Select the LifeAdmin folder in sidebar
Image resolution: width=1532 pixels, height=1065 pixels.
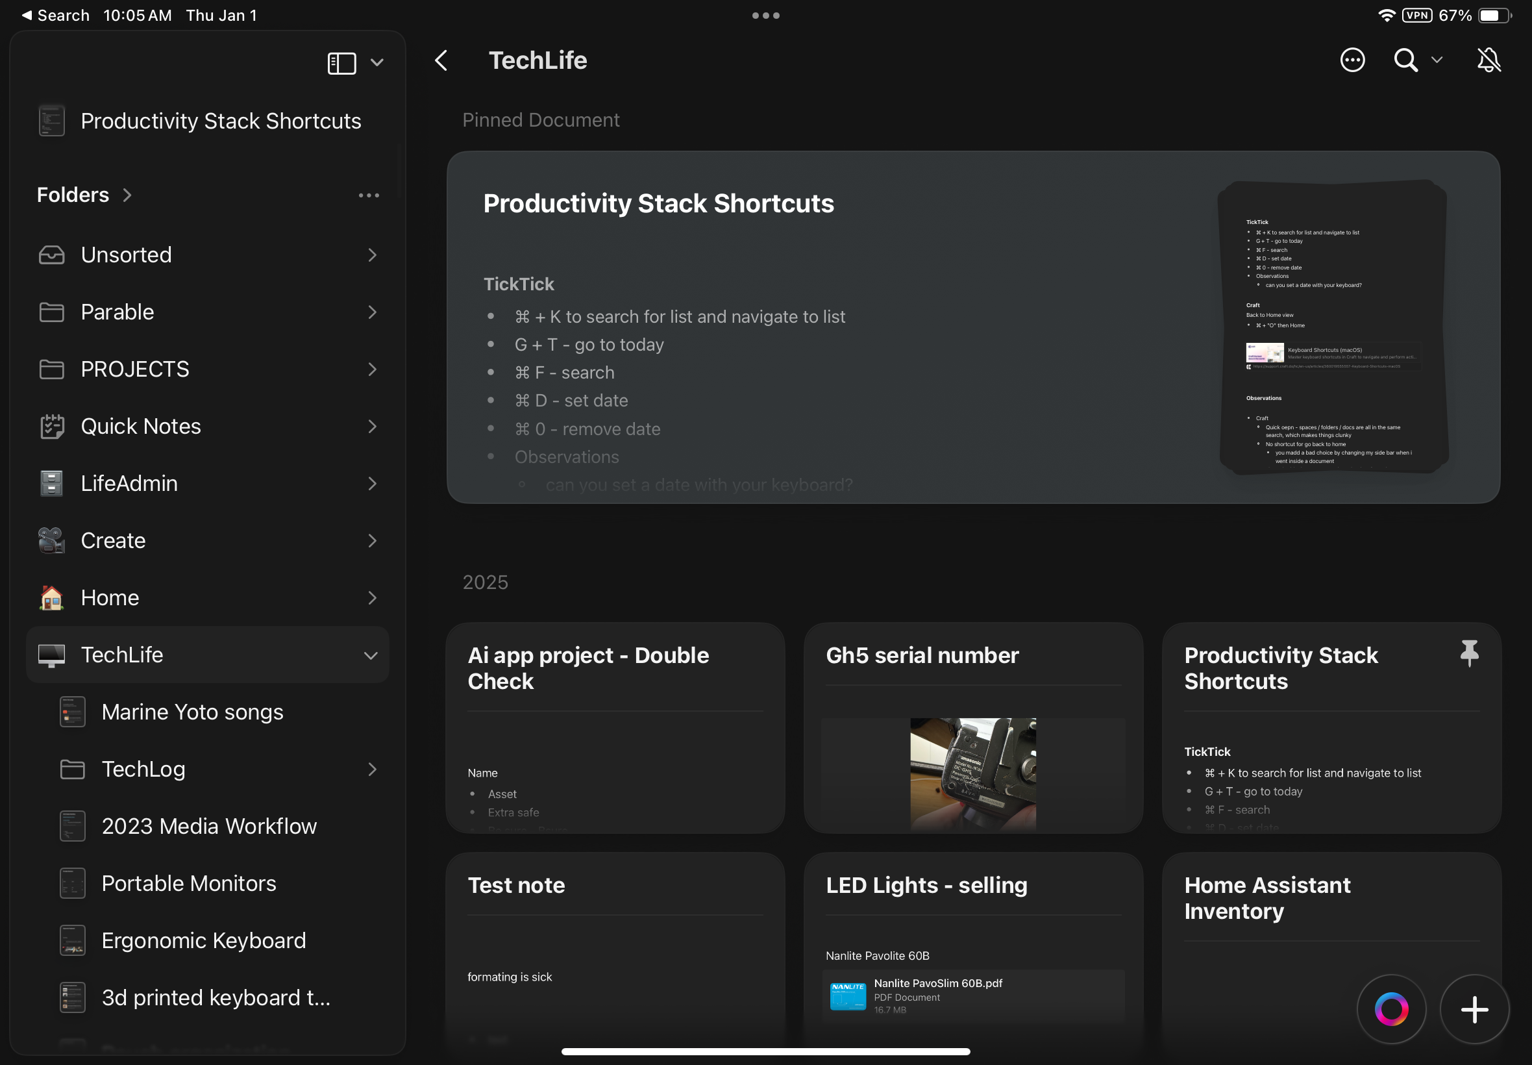(x=129, y=483)
